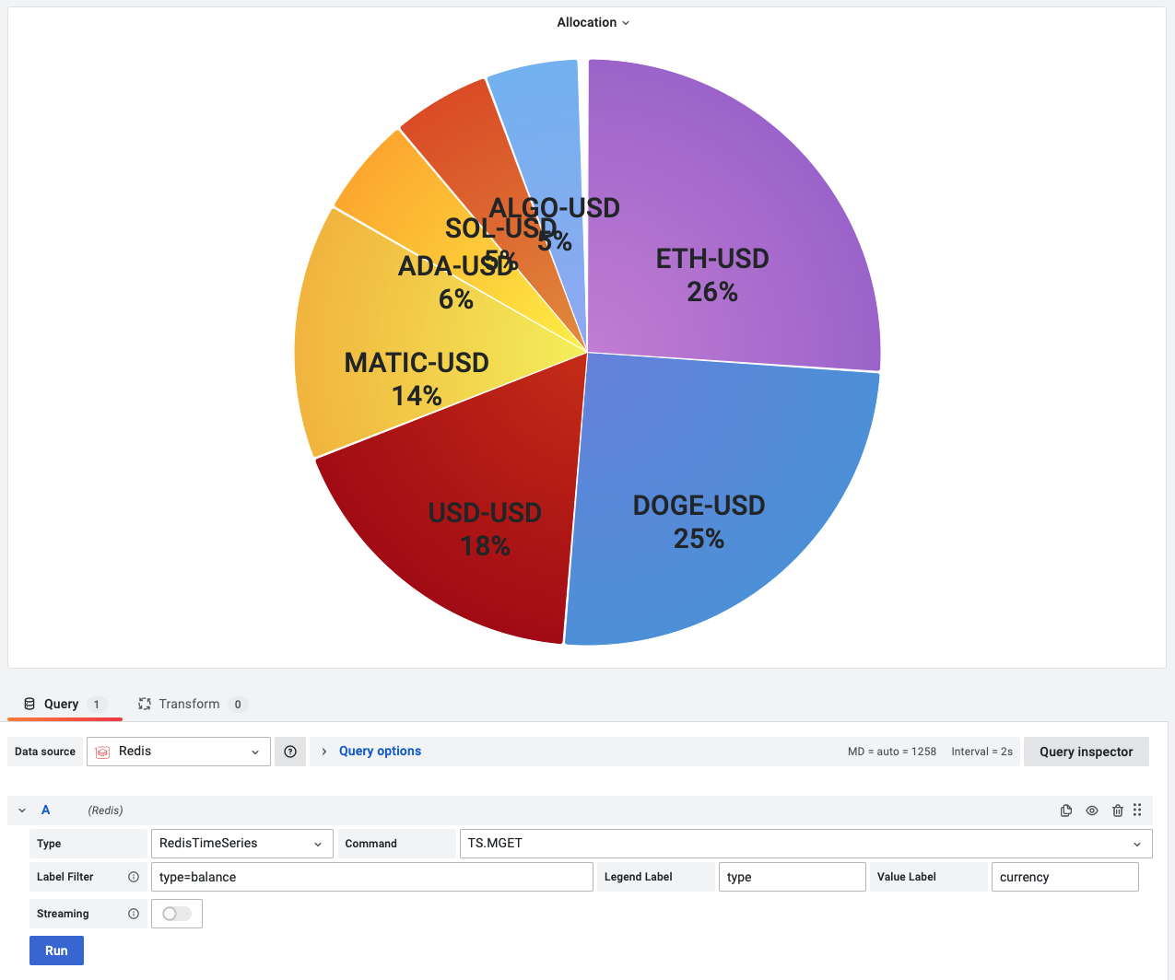Open Query options
The width and height of the screenshot is (1175, 980).
click(x=380, y=750)
